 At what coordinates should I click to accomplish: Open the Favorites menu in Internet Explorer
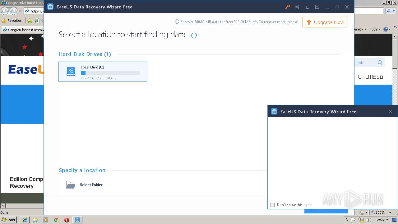[x=12, y=21]
